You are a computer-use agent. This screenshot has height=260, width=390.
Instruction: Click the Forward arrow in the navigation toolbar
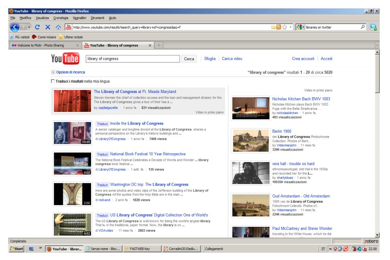tap(23, 27)
